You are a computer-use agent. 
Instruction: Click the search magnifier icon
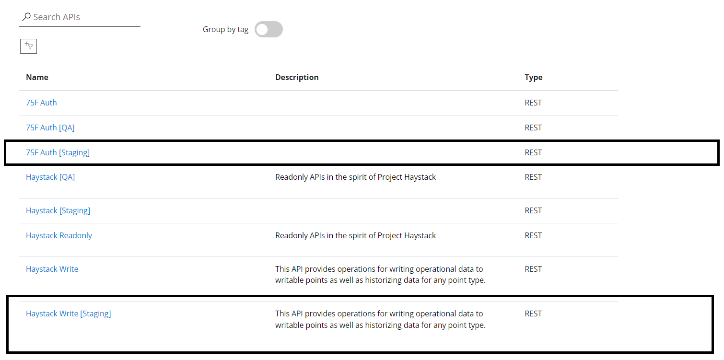coord(26,17)
